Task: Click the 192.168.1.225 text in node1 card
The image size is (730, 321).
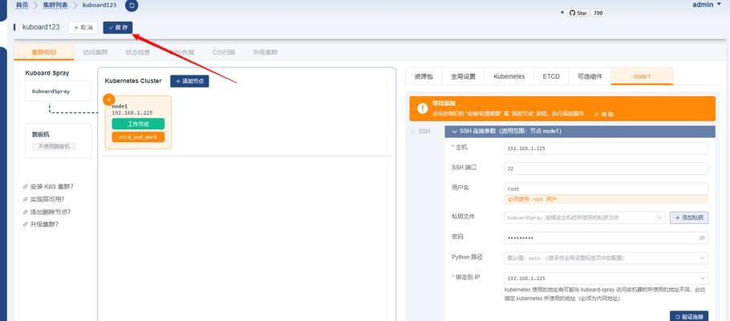Action: (132, 112)
